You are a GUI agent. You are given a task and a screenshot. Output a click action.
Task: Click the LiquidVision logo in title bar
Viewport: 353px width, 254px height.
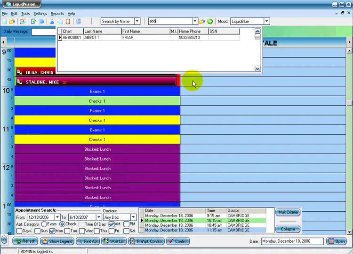click(9, 4)
